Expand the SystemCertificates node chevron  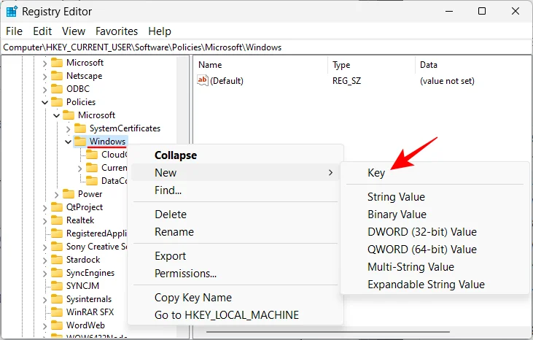click(x=68, y=129)
